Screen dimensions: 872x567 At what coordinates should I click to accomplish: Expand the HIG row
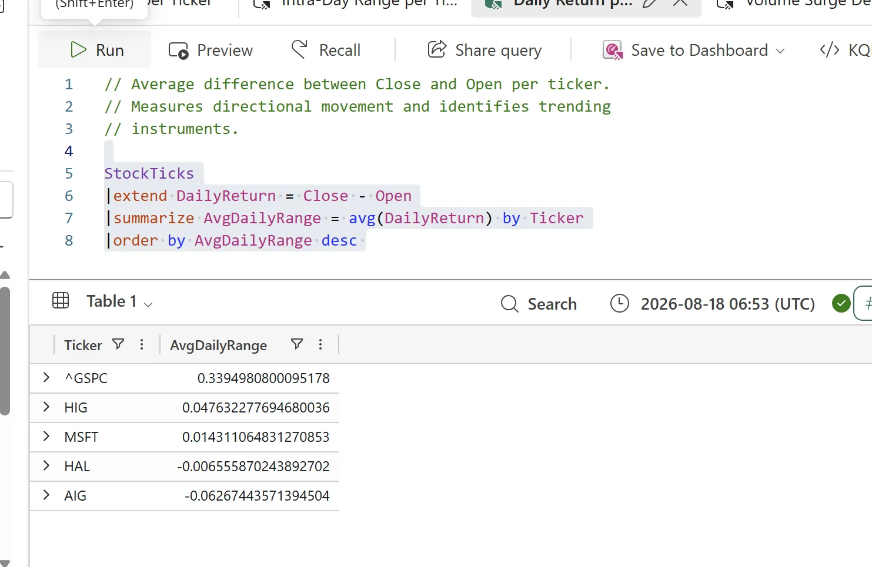click(x=46, y=407)
